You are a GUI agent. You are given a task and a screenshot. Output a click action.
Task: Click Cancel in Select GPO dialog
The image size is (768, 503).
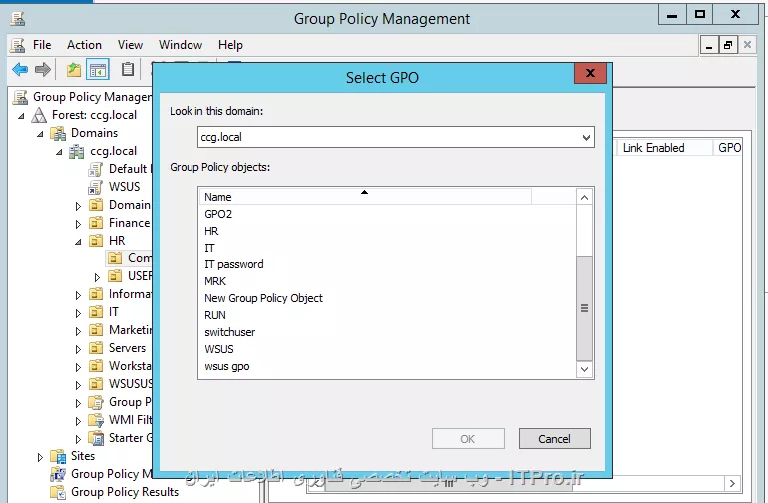point(555,439)
